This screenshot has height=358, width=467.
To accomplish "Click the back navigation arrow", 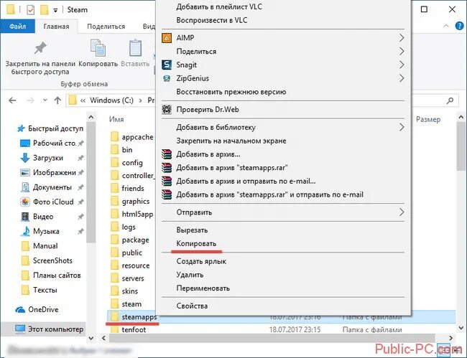I will [12, 100].
